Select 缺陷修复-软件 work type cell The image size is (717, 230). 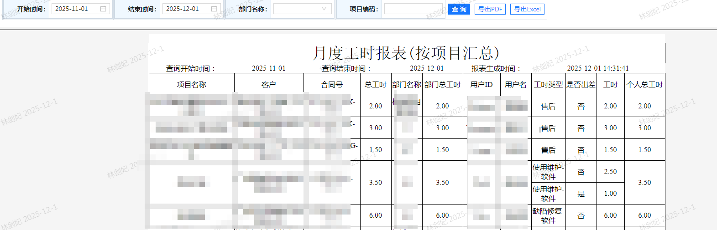548,215
